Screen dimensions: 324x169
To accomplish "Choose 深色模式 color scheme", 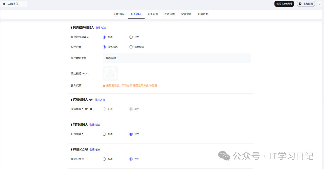I will (x=131, y=47).
